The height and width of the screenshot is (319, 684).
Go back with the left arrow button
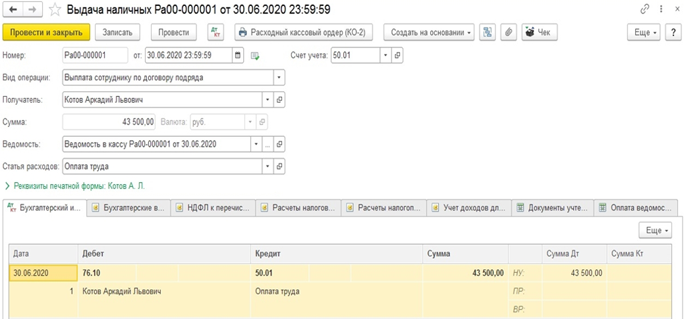point(13,9)
